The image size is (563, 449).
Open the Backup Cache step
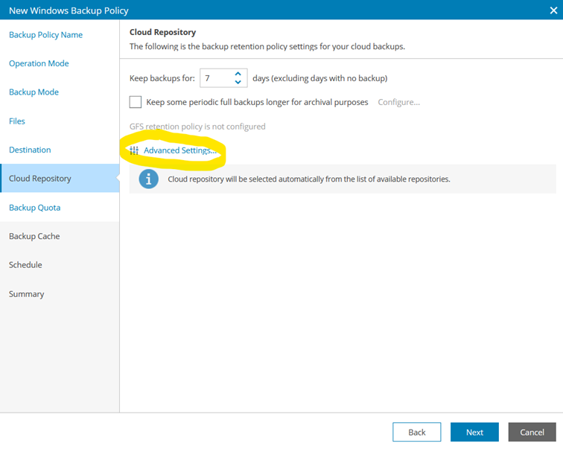[34, 236]
